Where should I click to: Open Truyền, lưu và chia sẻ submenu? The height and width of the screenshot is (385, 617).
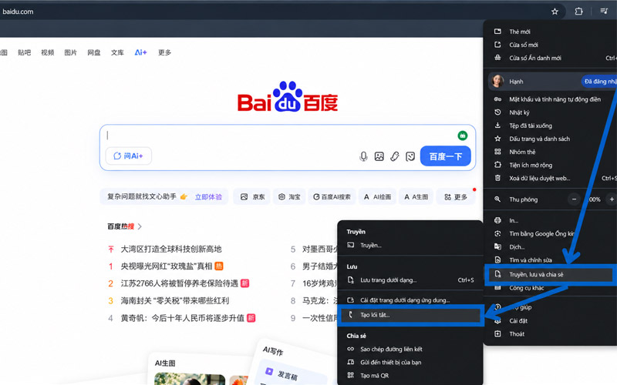click(x=550, y=275)
